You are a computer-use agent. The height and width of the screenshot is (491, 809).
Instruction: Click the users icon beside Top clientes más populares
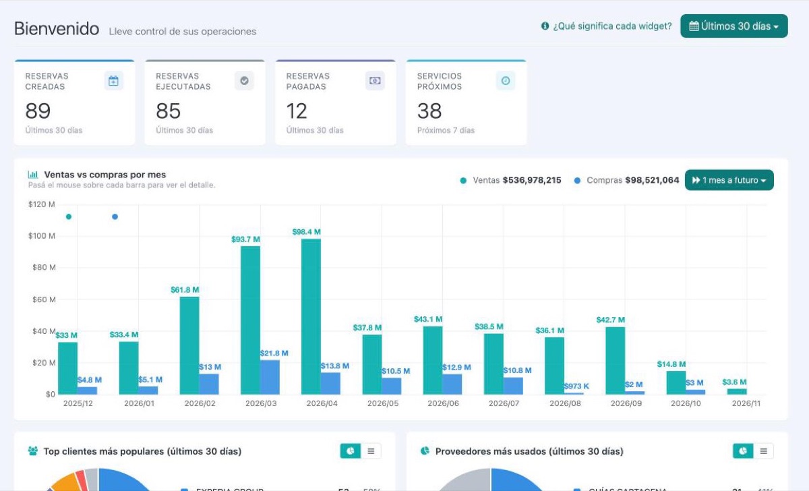(x=33, y=451)
